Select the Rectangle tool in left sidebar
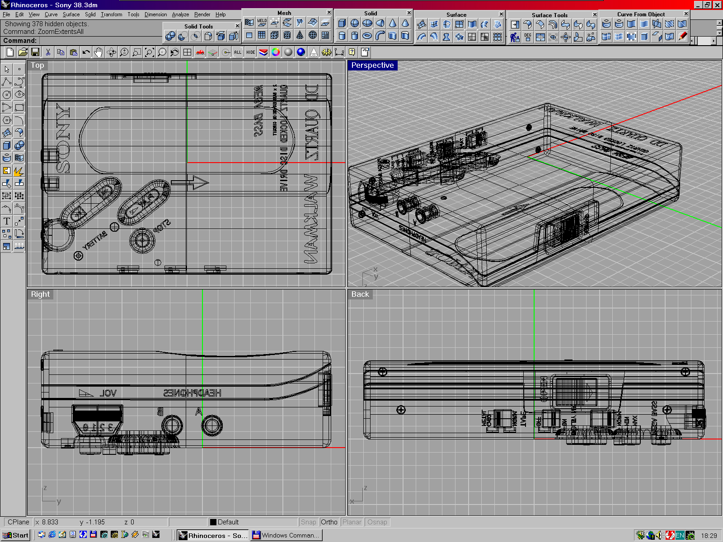 [19, 107]
